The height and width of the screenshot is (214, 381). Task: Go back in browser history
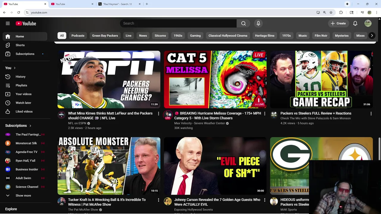coord(4,12)
